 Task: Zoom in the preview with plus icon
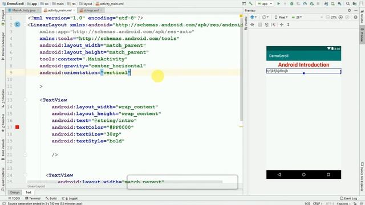click(340, 17)
